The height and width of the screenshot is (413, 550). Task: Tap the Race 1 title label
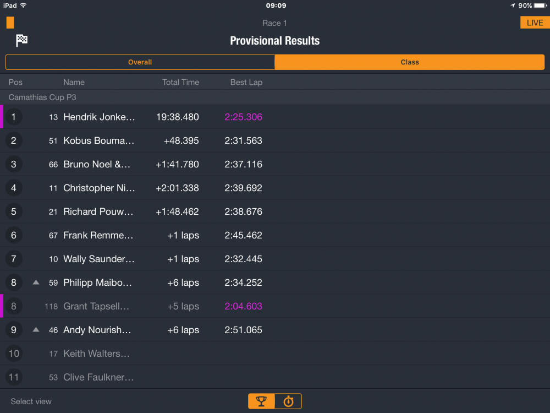(x=274, y=23)
